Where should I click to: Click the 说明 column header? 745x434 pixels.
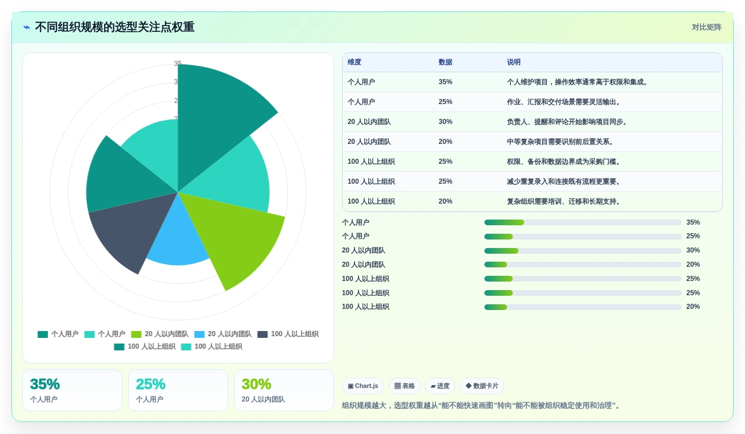[x=514, y=63]
